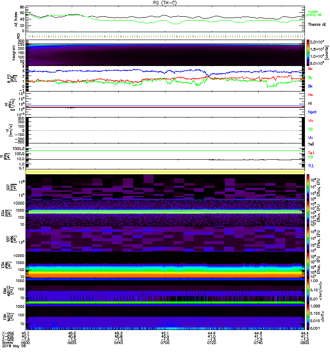
Task: Click the X-GSE value 45.3
Action: pyautogui.click(x=118, y=333)
